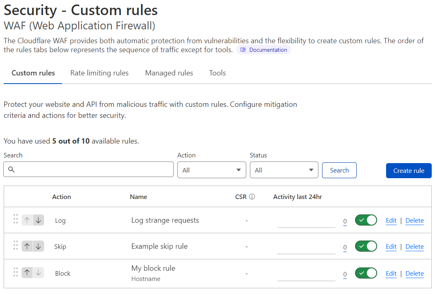Switch to the Rate limiting rules tab

pyautogui.click(x=99, y=73)
